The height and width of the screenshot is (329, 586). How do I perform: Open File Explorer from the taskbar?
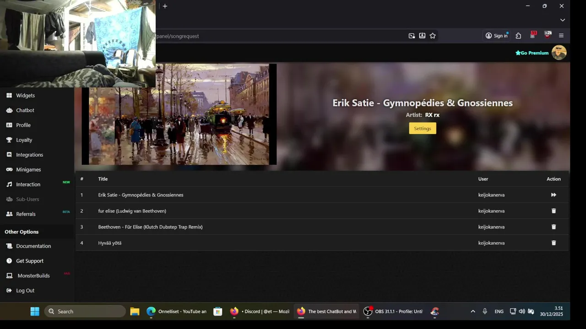(x=135, y=311)
